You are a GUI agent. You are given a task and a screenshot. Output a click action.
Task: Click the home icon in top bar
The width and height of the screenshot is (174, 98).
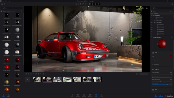(2, 4)
